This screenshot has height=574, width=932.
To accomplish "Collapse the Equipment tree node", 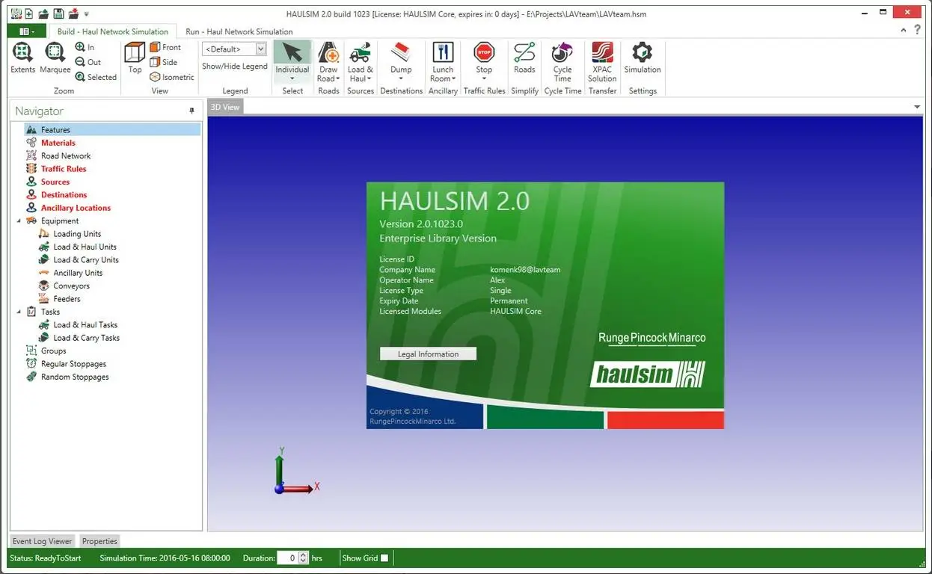I will tap(19, 221).
